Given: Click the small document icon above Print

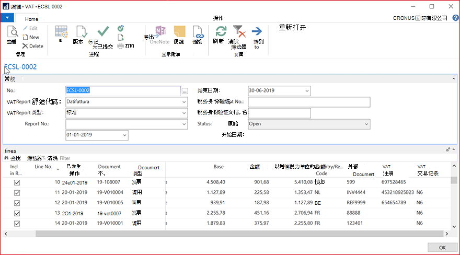Looking at the screenshot, I should [121, 37].
